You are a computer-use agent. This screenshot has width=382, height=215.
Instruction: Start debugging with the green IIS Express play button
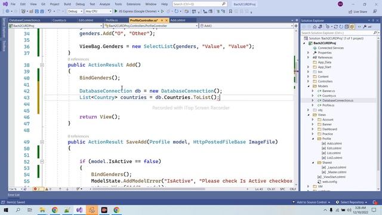click(x=116, y=11)
